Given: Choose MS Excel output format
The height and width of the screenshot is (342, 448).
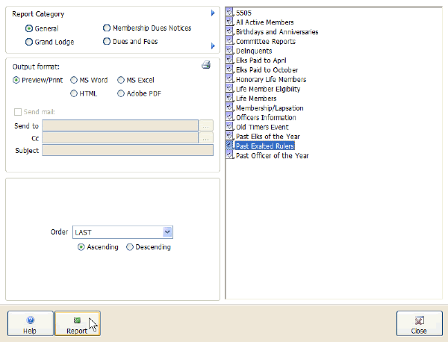Looking at the screenshot, I should tap(119, 80).
